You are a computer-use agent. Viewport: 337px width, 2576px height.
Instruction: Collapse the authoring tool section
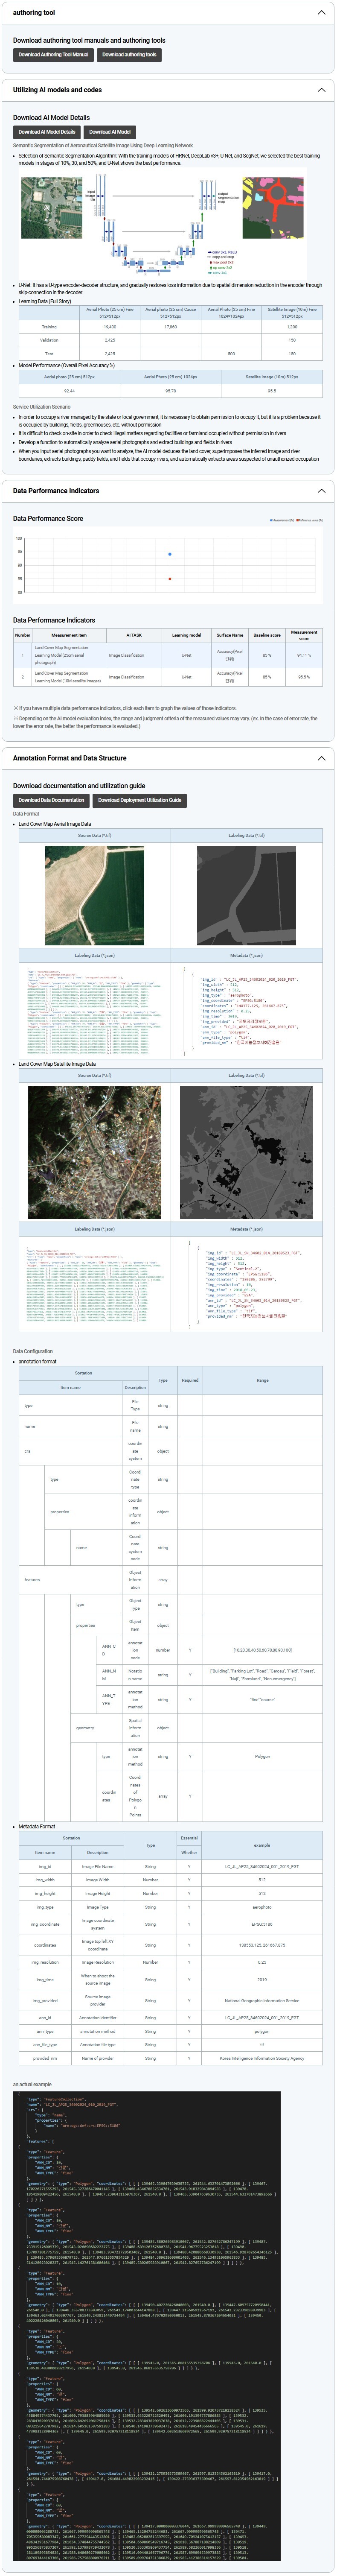(321, 13)
